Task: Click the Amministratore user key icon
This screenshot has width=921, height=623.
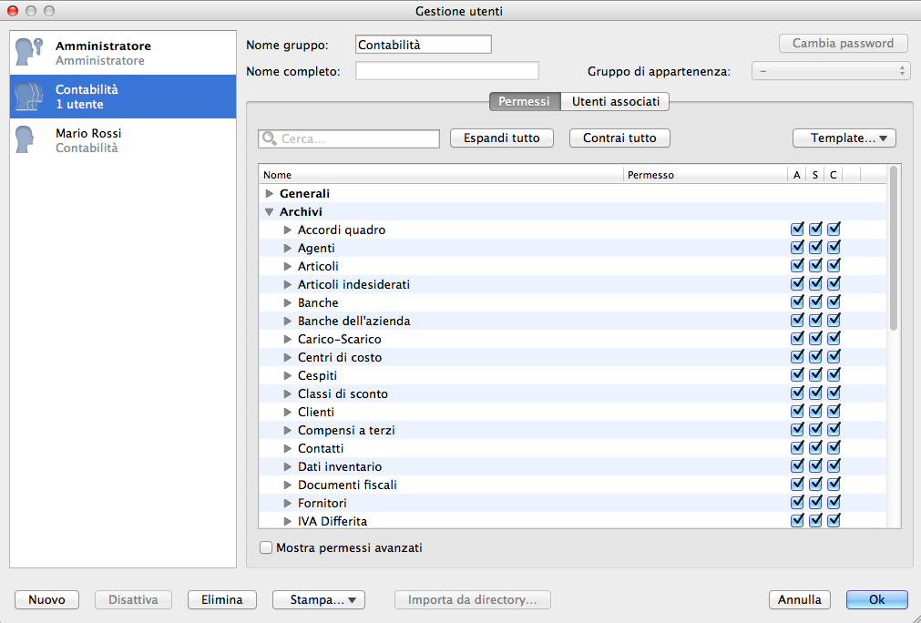Action: click(x=31, y=53)
